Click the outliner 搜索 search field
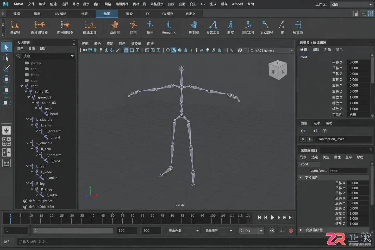This screenshot has height=250, width=375. pyautogui.click(x=46, y=56)
